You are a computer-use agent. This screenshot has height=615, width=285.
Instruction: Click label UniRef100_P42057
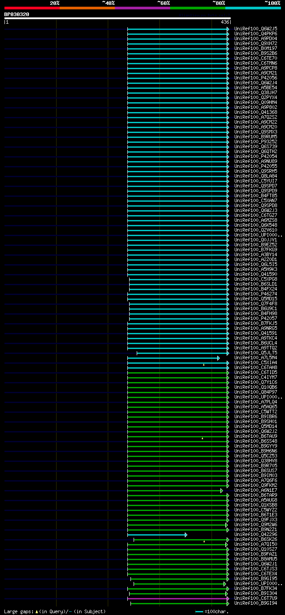[x=256, y=318]
